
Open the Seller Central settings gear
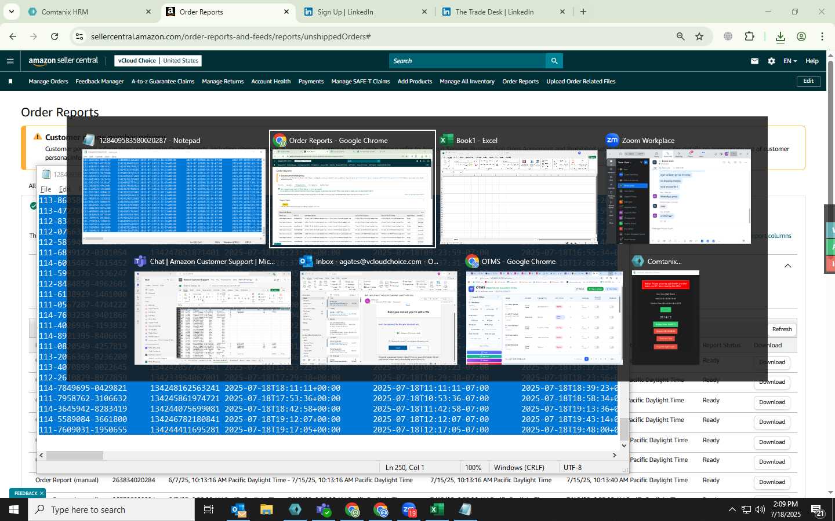[x=771, y=61]
